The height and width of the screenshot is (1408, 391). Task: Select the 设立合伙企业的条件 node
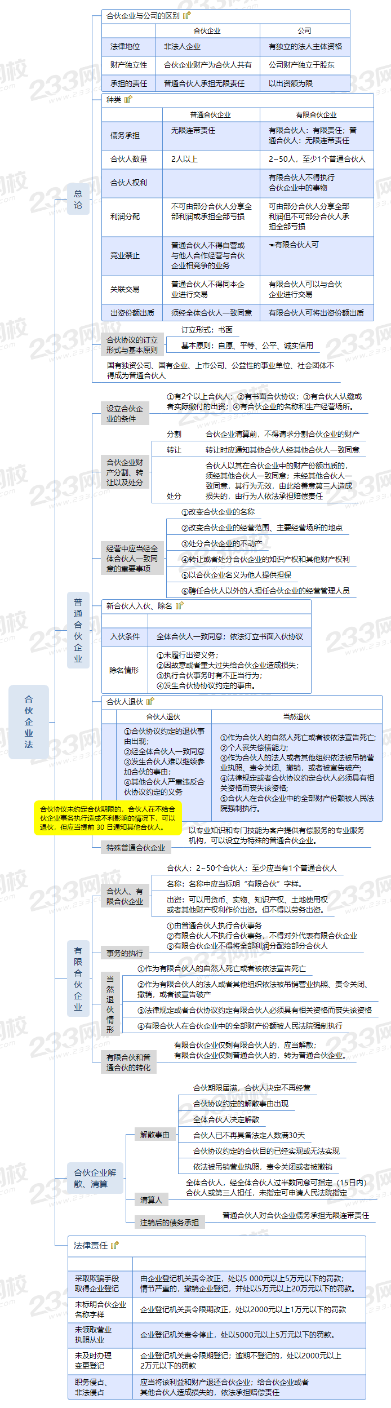tap(125, 414)
